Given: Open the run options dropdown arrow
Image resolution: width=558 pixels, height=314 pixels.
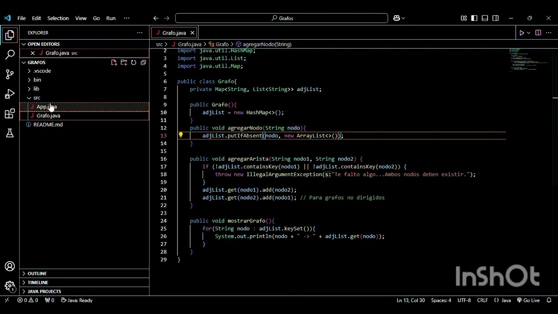Looking at the screenshot, I should click(528, 33).
